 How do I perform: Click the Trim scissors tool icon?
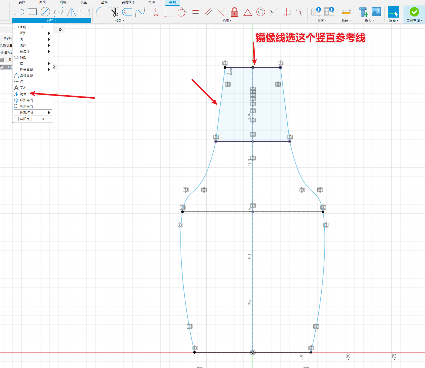[x=114, y=12]
